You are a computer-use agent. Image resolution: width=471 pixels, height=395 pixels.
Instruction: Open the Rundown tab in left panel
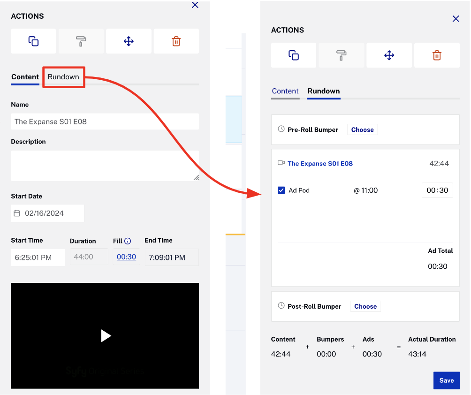pyautogui.click(x=63, y=77)
